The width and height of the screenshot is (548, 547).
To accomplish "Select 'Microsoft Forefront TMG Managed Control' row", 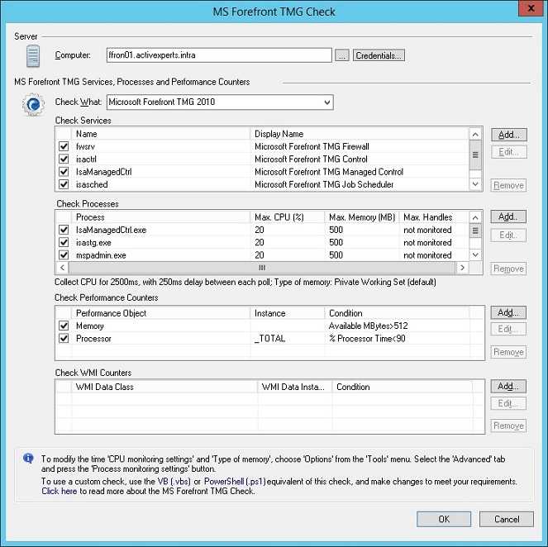I will (x=263, y=172).
